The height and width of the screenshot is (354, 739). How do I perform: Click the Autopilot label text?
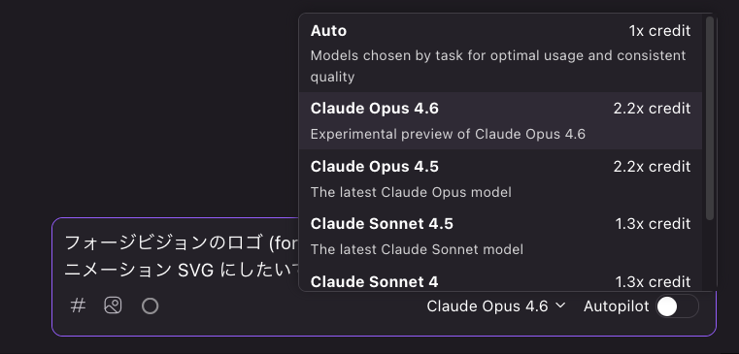616,306
